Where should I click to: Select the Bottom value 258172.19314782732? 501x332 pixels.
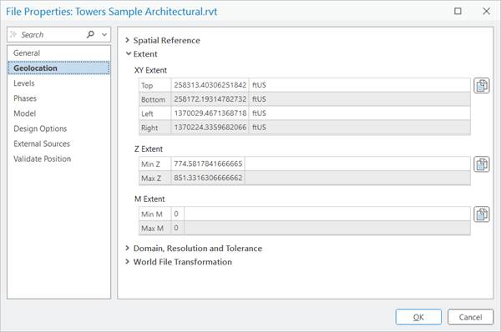click(210, 99)
